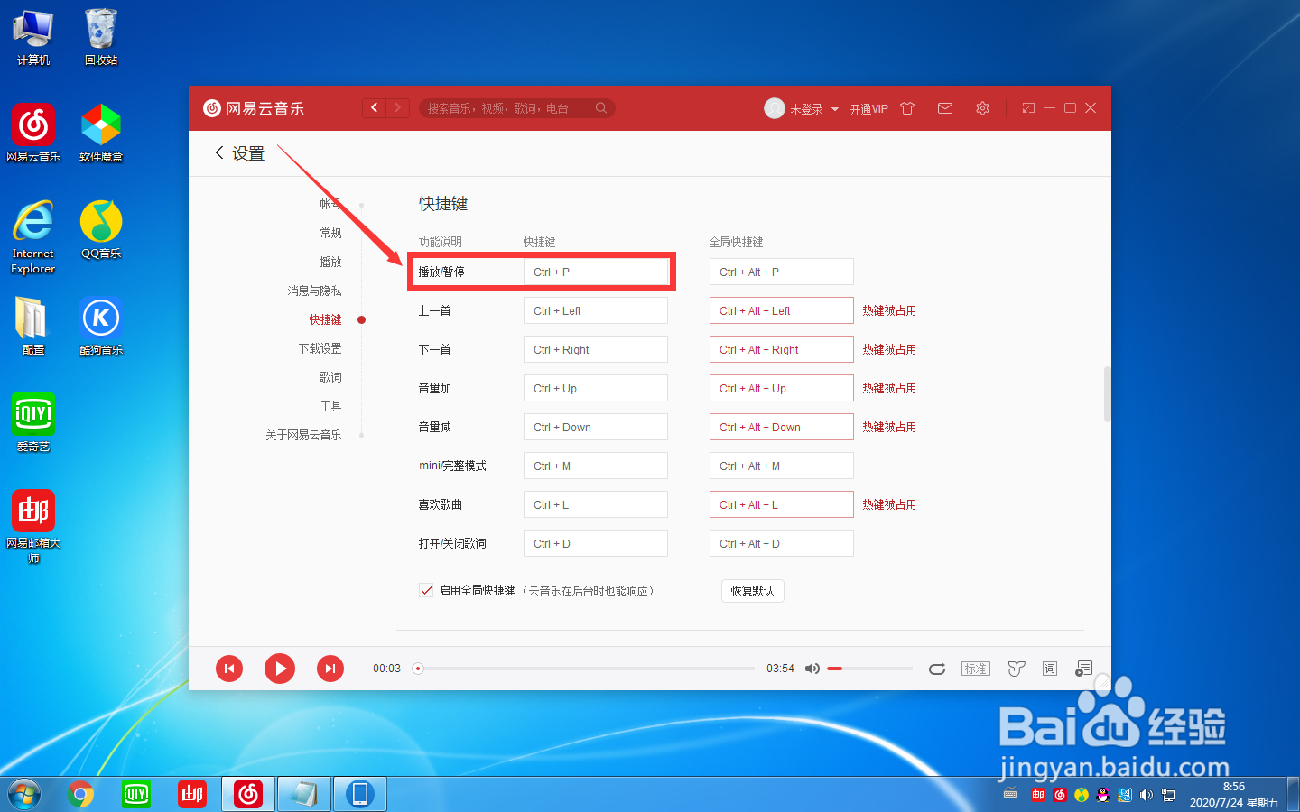Edit the 打开/关闭歌词 Ctrl + D field
This screenshot has height=812, width=1300.
(x=596, y=543)
